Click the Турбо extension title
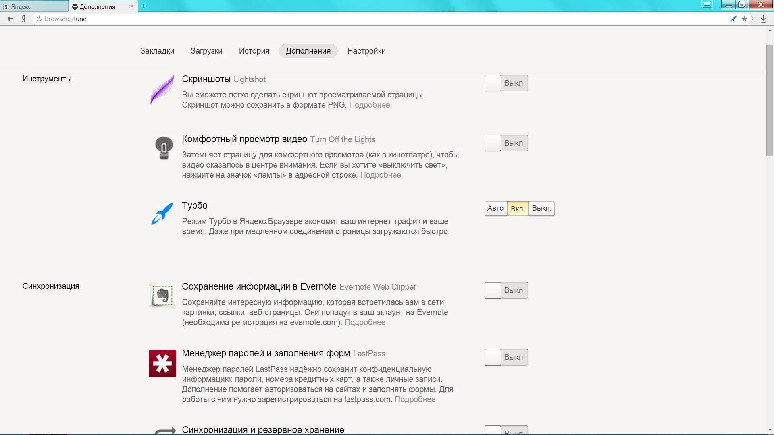Image resolution: width=774 pixels, height=435 pixels. click(195, 205)
